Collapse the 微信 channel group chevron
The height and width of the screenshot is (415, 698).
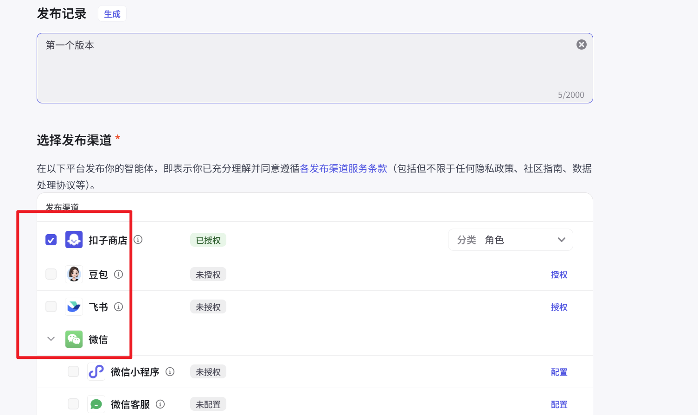51,339
